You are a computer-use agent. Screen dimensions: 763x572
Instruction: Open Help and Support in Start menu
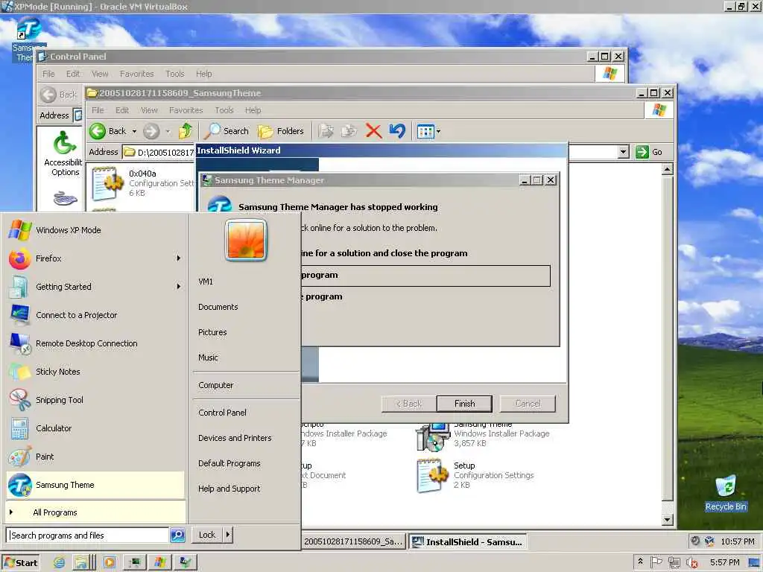(x=229, y=489)
